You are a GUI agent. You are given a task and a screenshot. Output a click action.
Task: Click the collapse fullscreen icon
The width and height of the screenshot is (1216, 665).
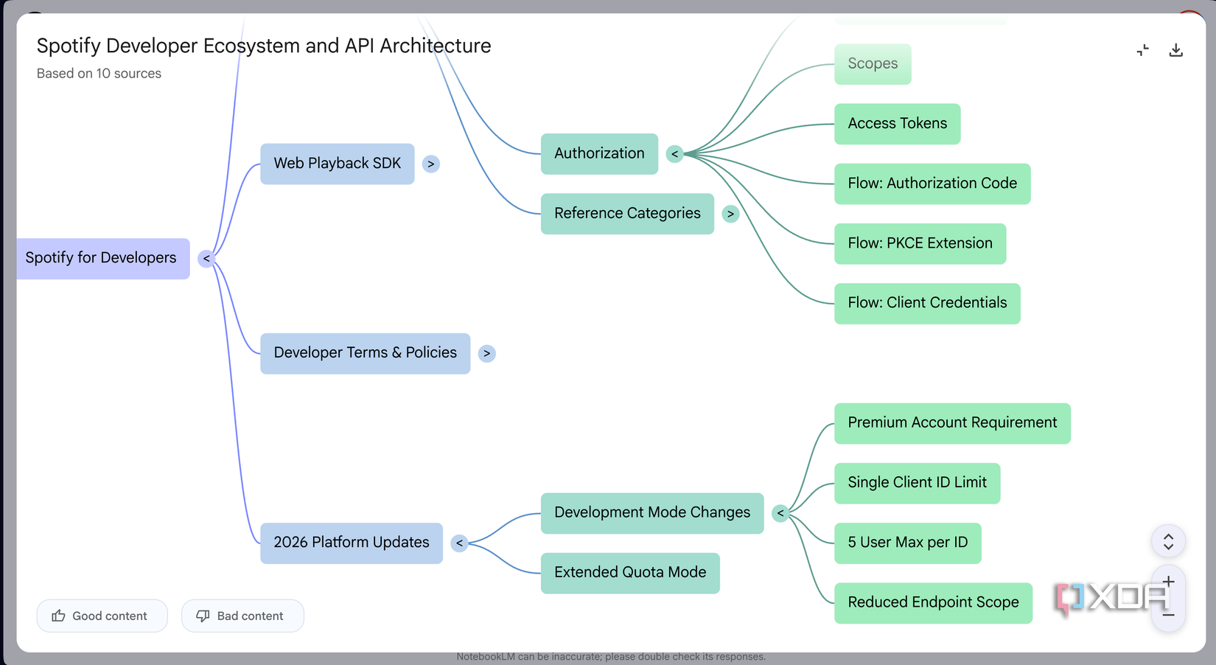coord(1142,50)
